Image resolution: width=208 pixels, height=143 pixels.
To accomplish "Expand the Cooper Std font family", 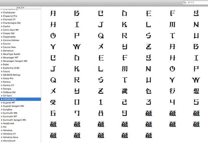I will point(2,33).
